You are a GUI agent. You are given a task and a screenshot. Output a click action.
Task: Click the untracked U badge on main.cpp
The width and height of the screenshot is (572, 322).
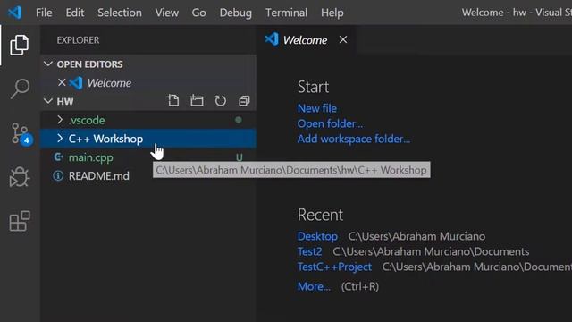click(239, 157)
